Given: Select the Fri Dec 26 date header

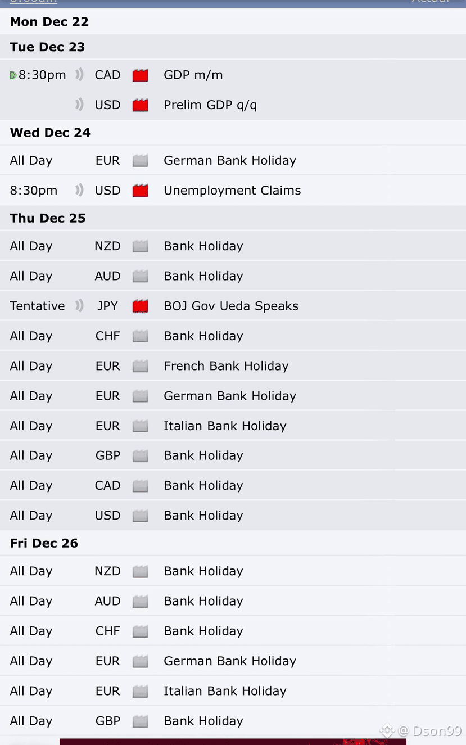Looking at the screenshot, I should pyautogui.click(x=44, y=543).
